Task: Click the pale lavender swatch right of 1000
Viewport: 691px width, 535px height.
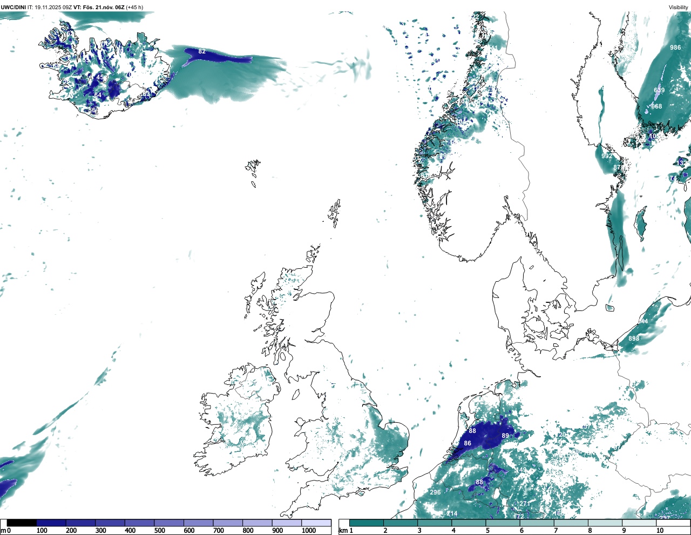Action: 316,523
